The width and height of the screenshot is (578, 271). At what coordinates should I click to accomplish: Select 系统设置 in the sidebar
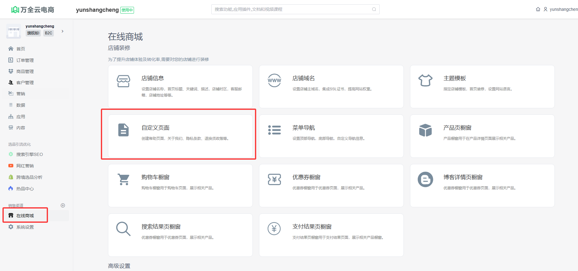coord(25,227)
